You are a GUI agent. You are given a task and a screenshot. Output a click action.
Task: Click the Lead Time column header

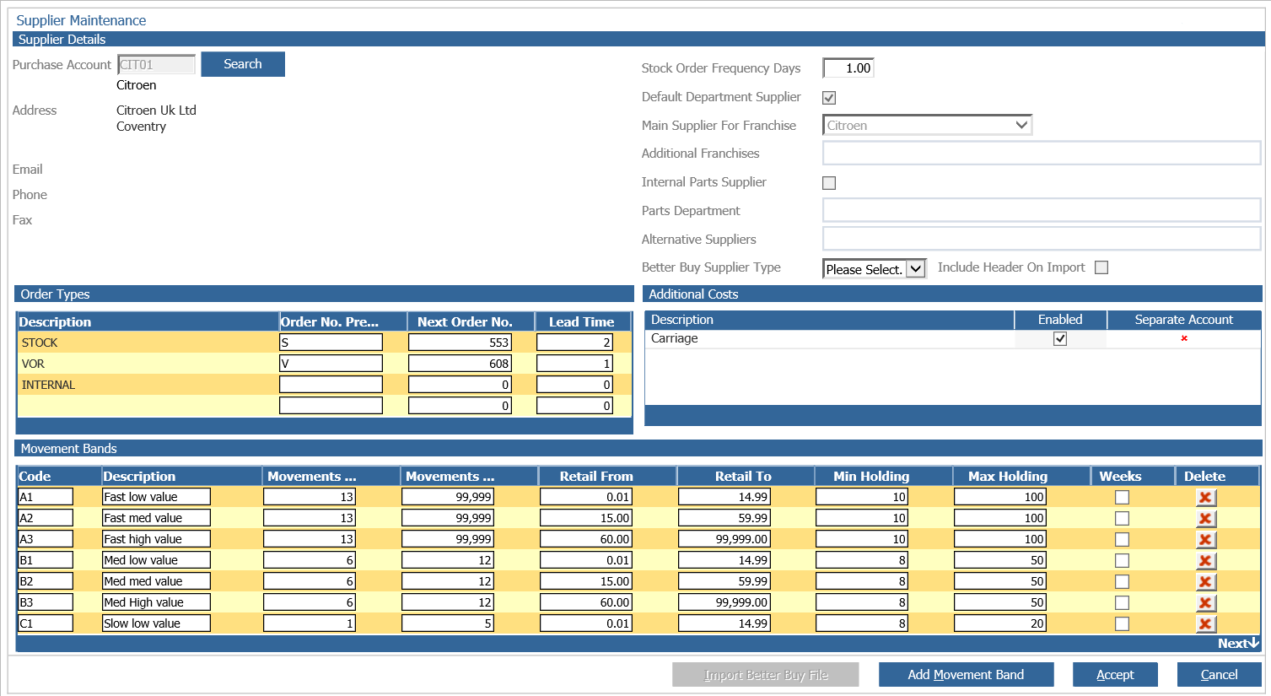point(582,321)
